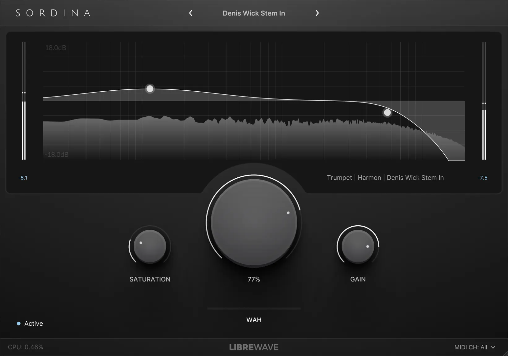508x356 pixels.
Task: Click the CPU: 0.46% readout
Action: pos(25,347)
